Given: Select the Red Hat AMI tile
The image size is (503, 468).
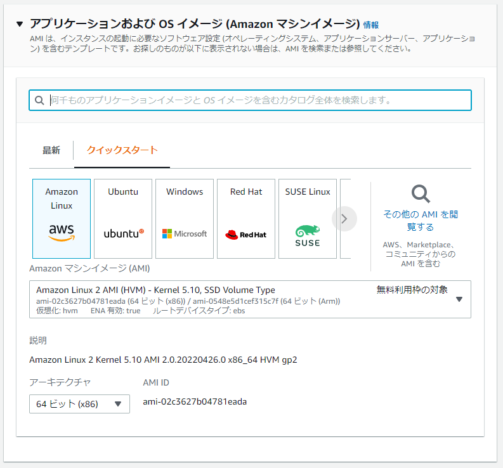Looking at the screenshot, I should (246, 219).
